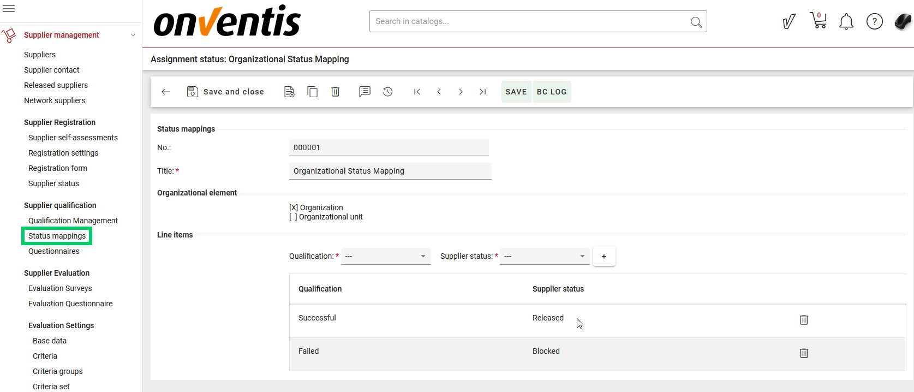Collapse the Supplier management menu section
This screenshot has height=392, width=914.
tap(133, 35)
